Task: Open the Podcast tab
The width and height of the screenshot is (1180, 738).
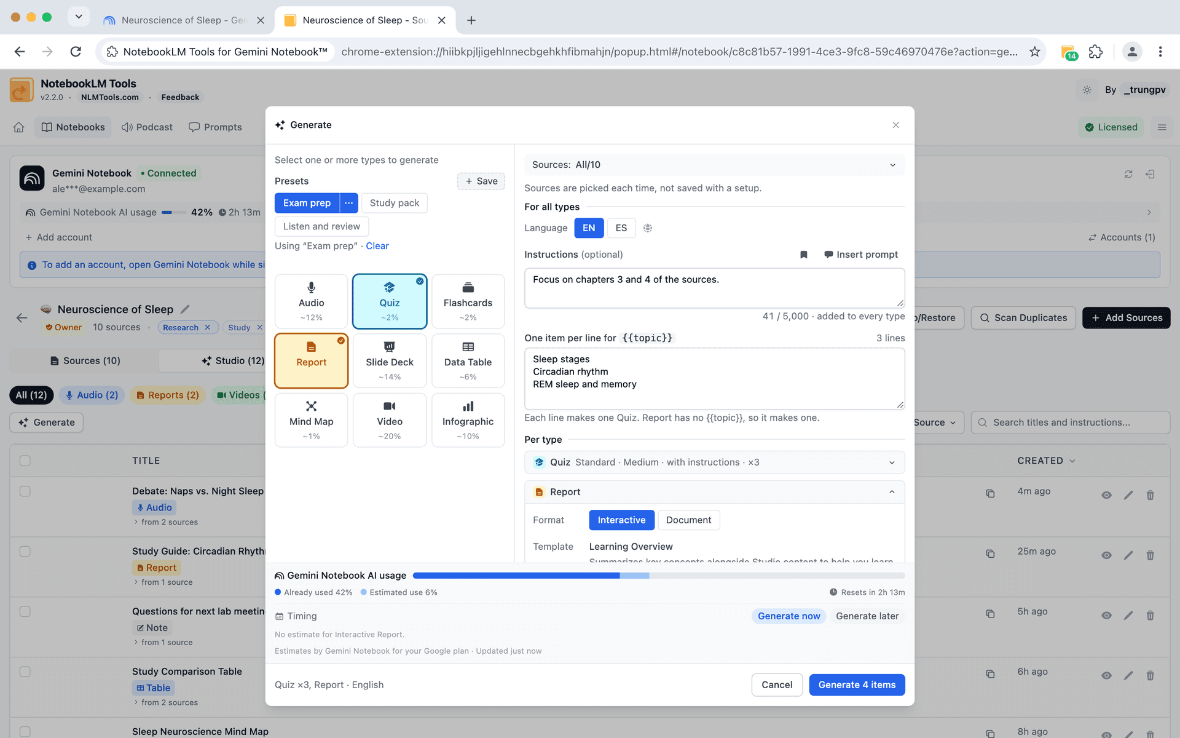Action: [147, 127]
